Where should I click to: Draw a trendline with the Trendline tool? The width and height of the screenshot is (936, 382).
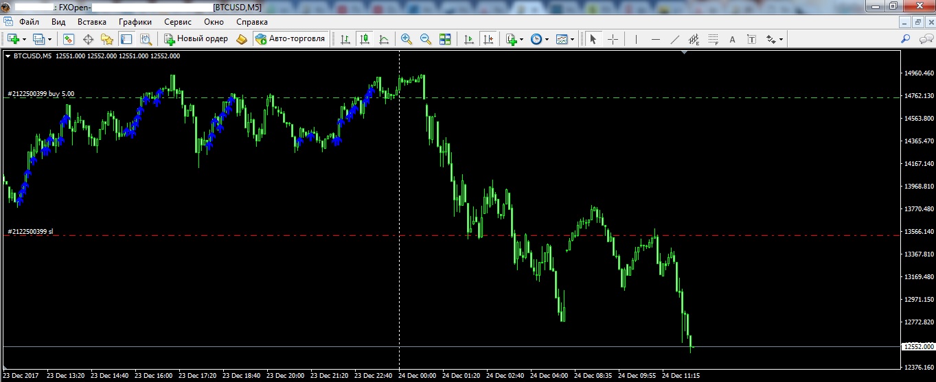click(674, 39)
